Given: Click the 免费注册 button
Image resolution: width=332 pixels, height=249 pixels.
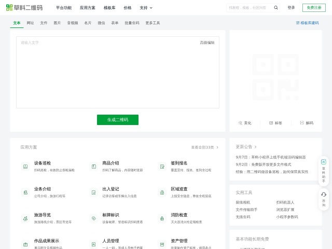Looking at the screenshot, I should coord(314,8).
